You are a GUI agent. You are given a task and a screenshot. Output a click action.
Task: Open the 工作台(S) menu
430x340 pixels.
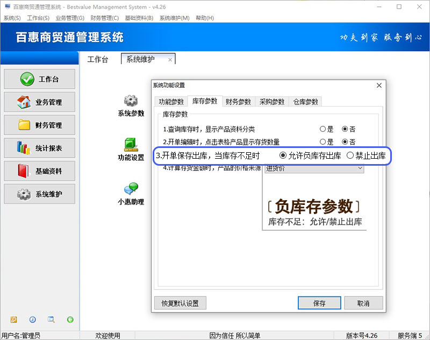click(38, 18)
